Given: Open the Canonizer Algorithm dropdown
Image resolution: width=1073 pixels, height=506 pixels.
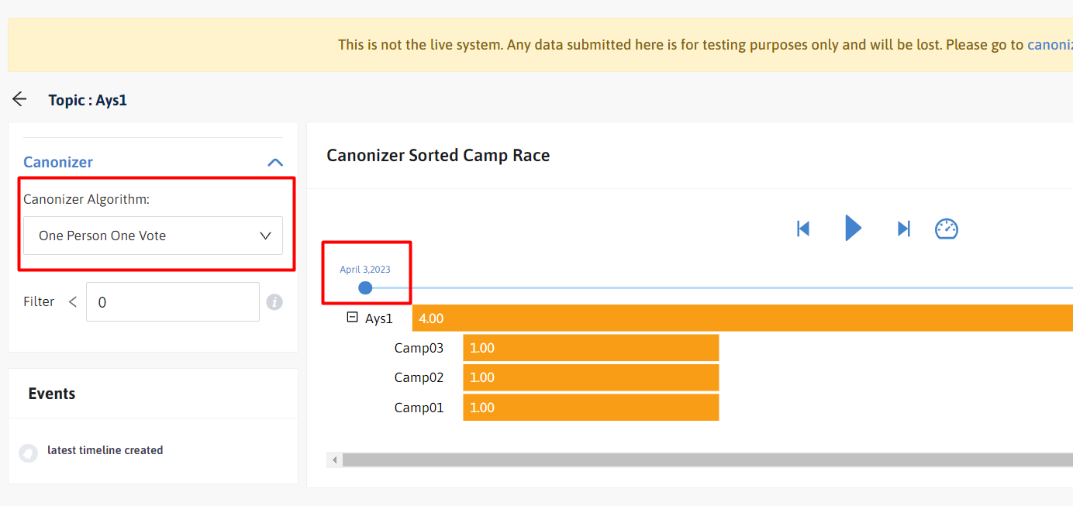Looking at the screenshot, I should [152, 236].
